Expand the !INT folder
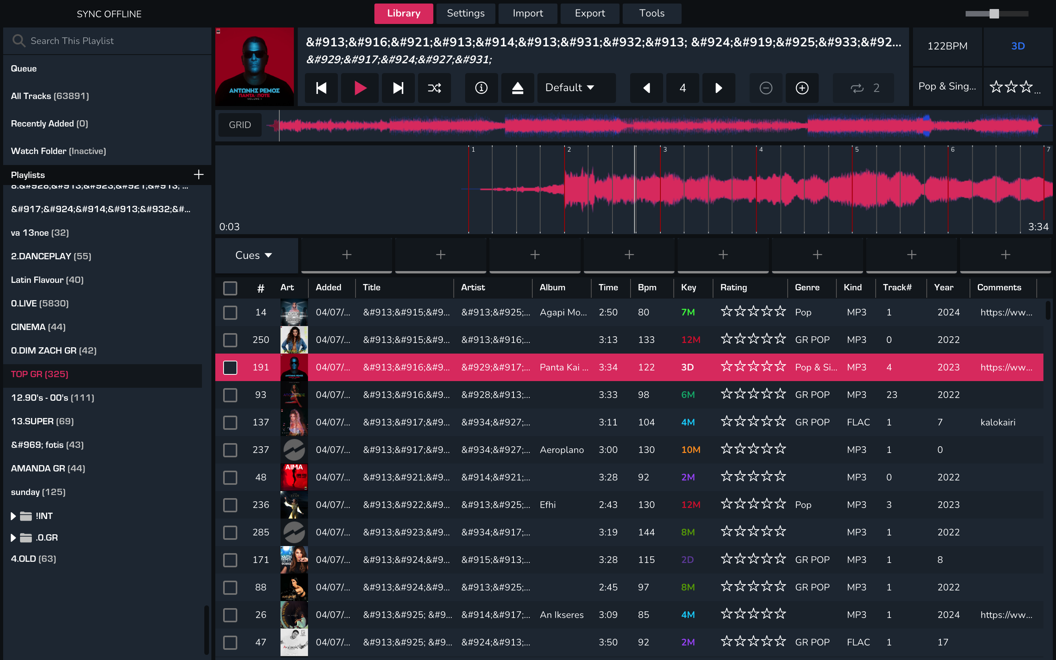 [13, 516]
